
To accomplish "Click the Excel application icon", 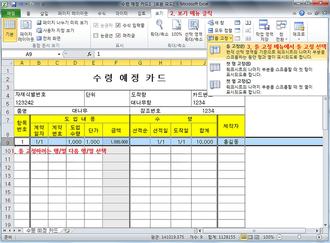I will pyautogui.click(x=5, y=4).
